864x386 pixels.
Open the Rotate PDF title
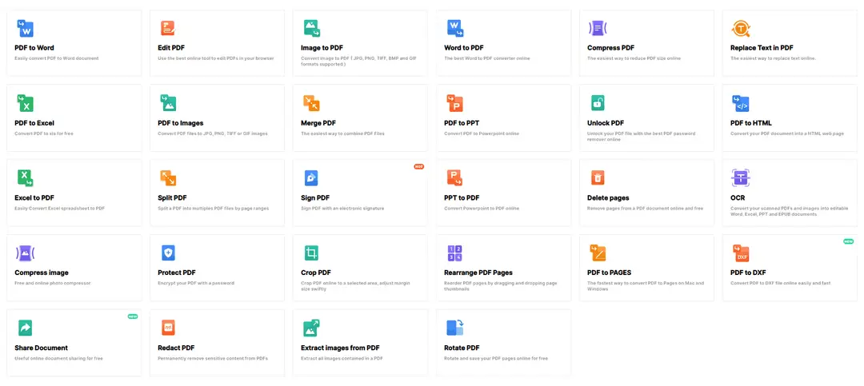point(462,348)
